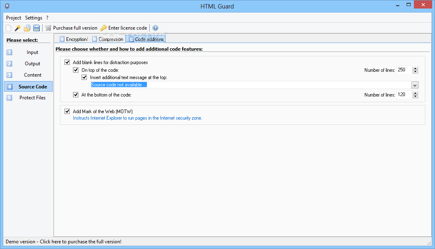
Task: Click Enter license code button
Action: [x=124, y=28]
